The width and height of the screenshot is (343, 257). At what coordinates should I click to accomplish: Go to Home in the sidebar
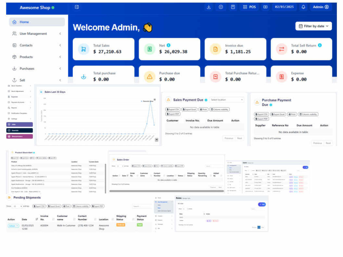coord(37,22)
